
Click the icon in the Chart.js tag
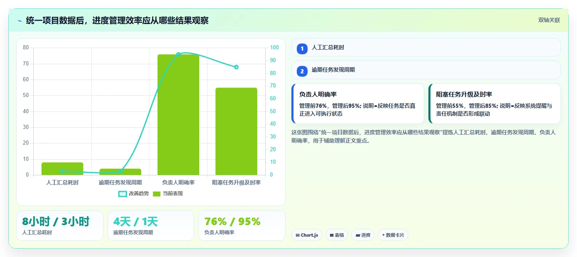pos(298,235)
